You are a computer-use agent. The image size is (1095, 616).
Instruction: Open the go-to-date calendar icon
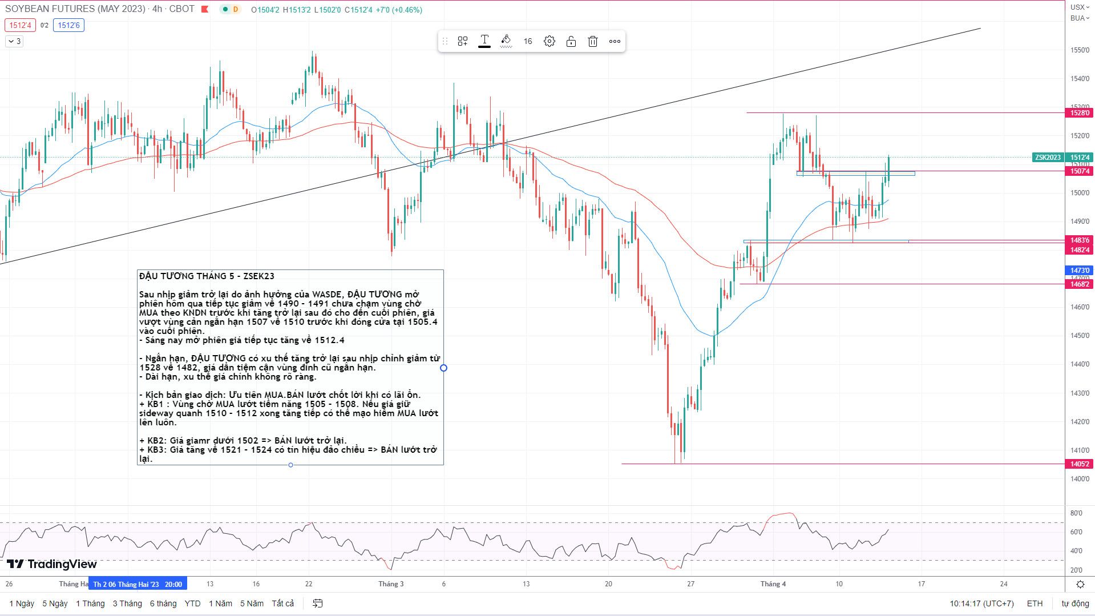318,603
